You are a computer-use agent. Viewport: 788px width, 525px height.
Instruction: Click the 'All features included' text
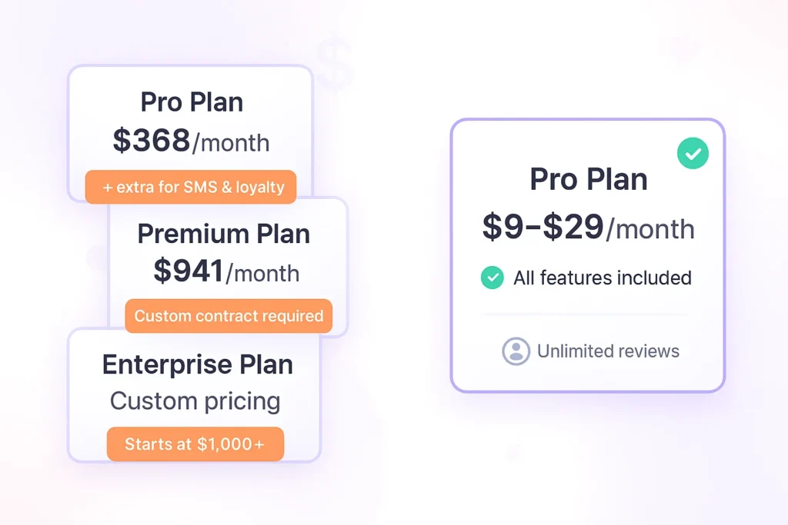click(x=602, y=277)
